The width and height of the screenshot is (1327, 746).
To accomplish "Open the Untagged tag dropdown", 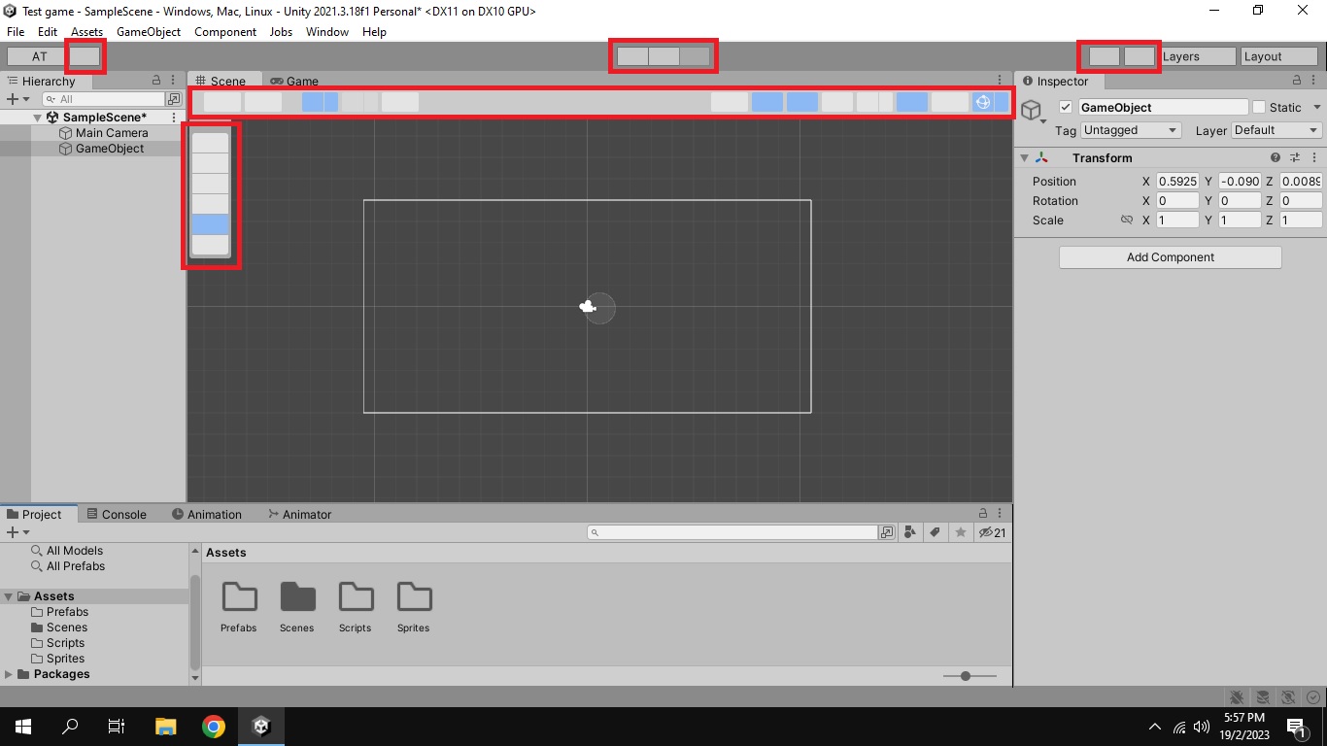I will click(x=1130, y=130).
